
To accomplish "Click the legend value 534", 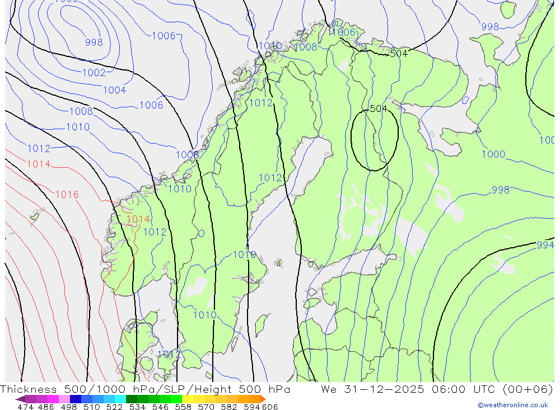I will [x=137, y=407].
